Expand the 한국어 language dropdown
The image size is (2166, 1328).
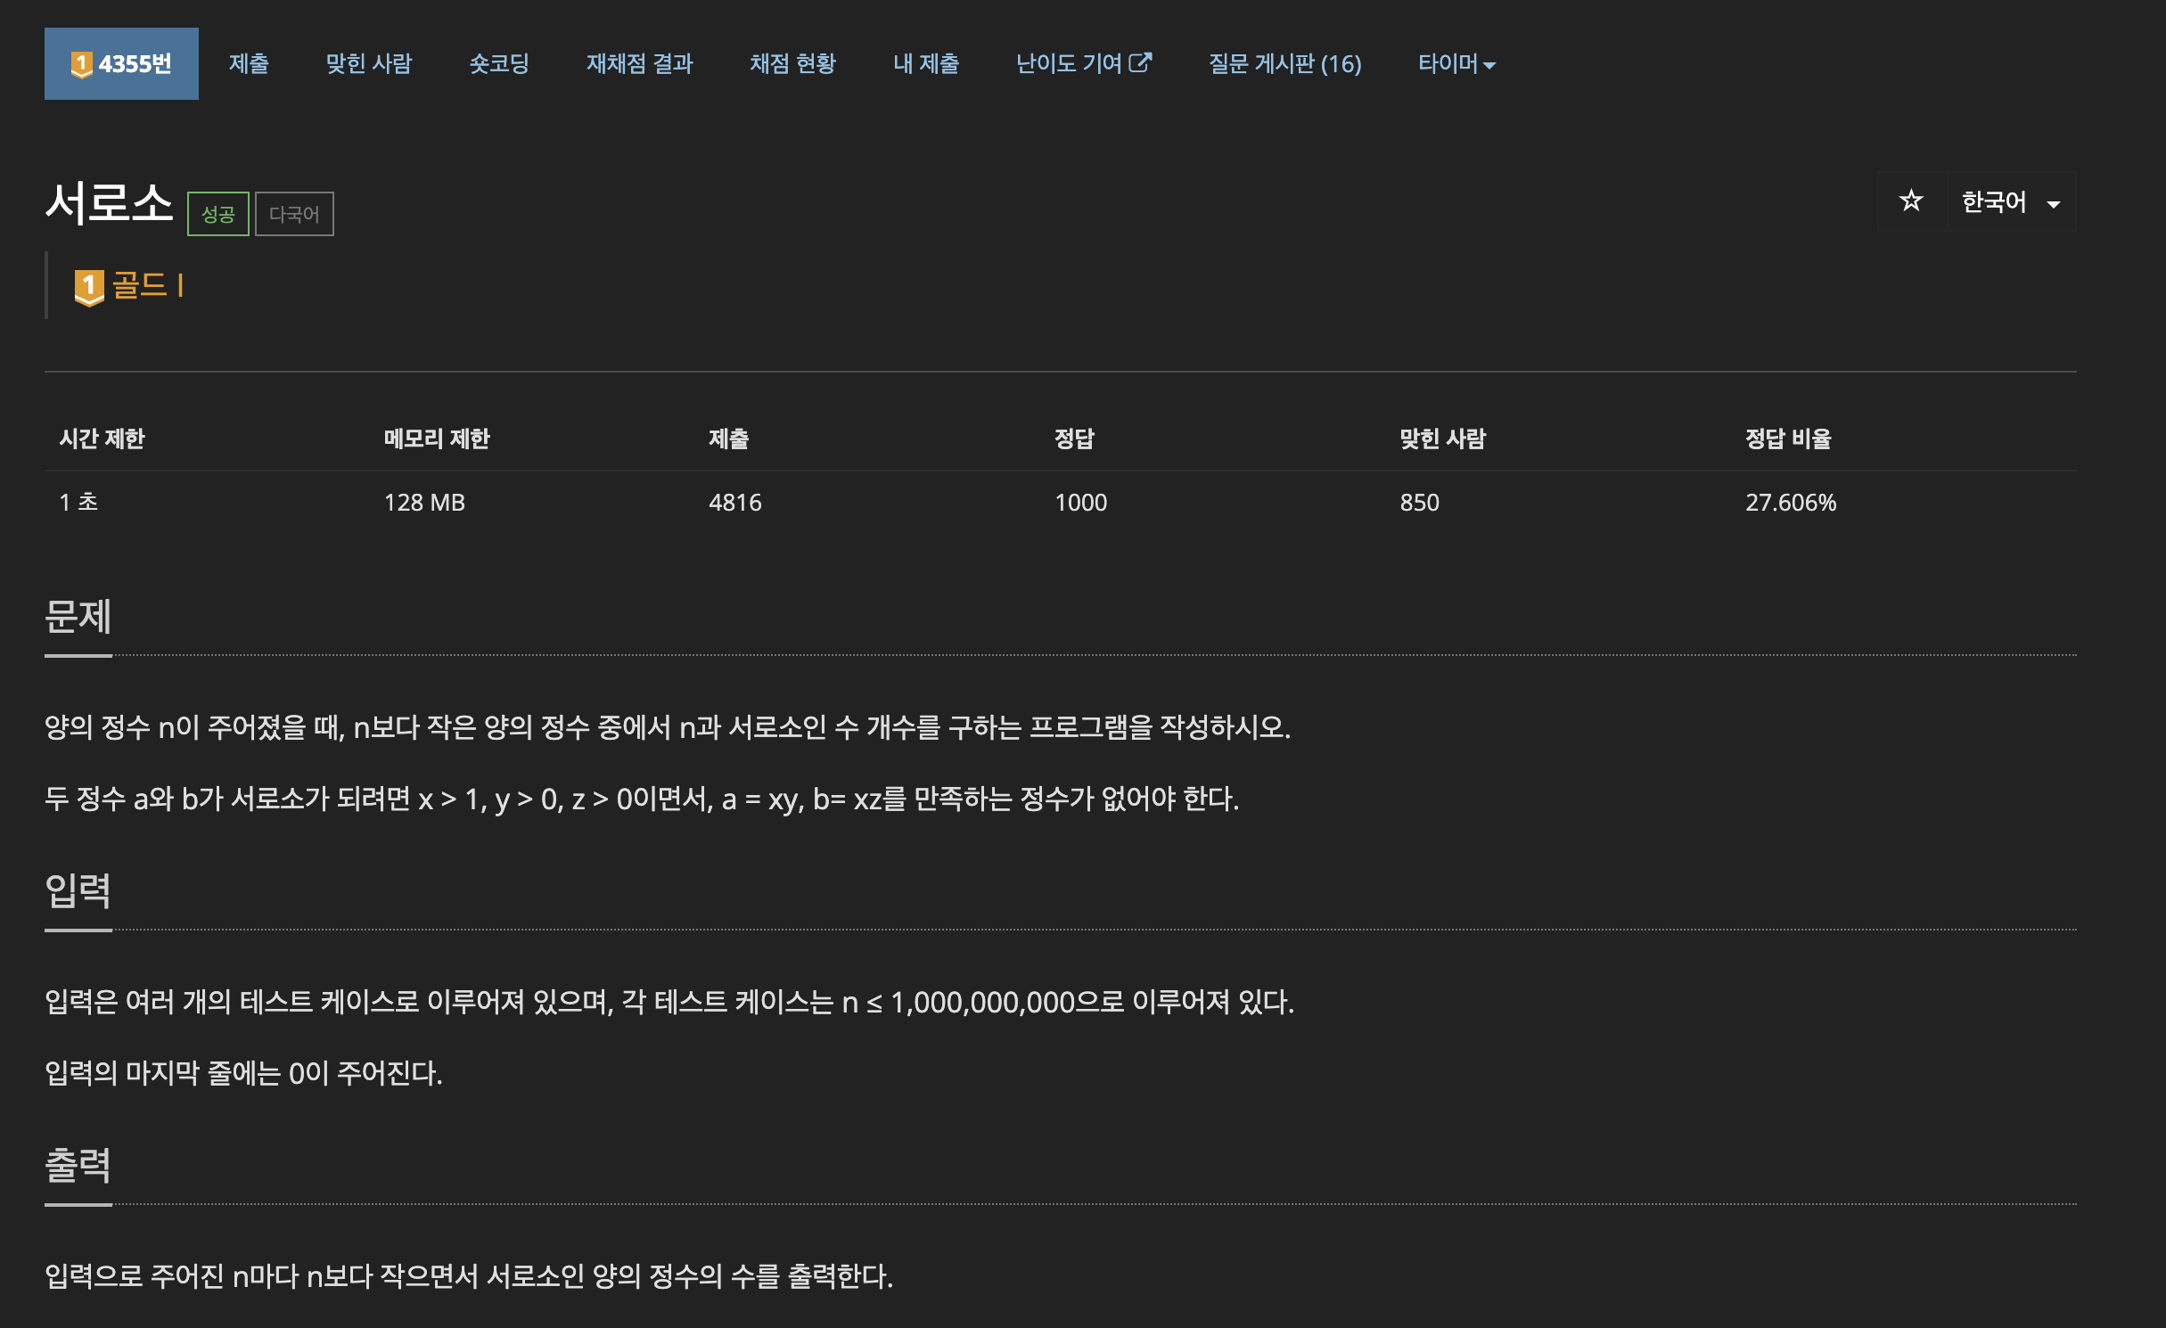pos(1995,202)
